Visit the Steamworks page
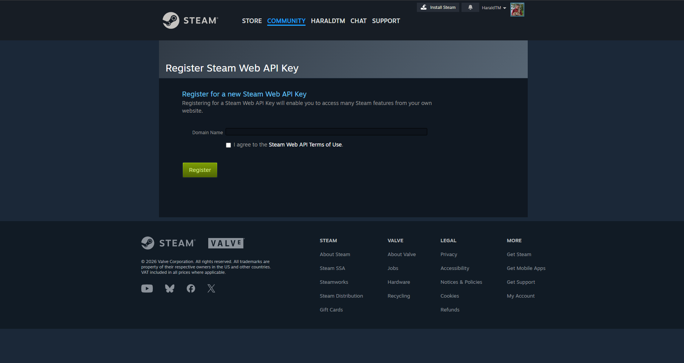Screen dimensions: 684x363 pos(334,282)
